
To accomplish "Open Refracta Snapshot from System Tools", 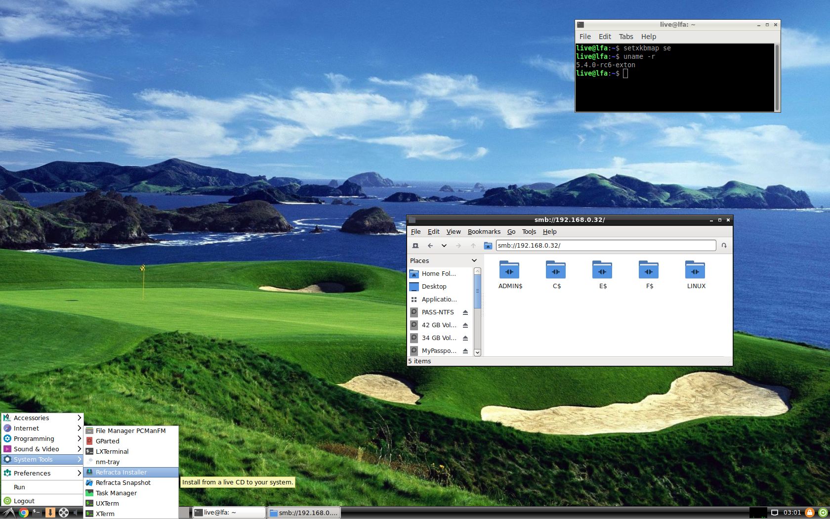I will pyautogui.click(x=123, y=482).
